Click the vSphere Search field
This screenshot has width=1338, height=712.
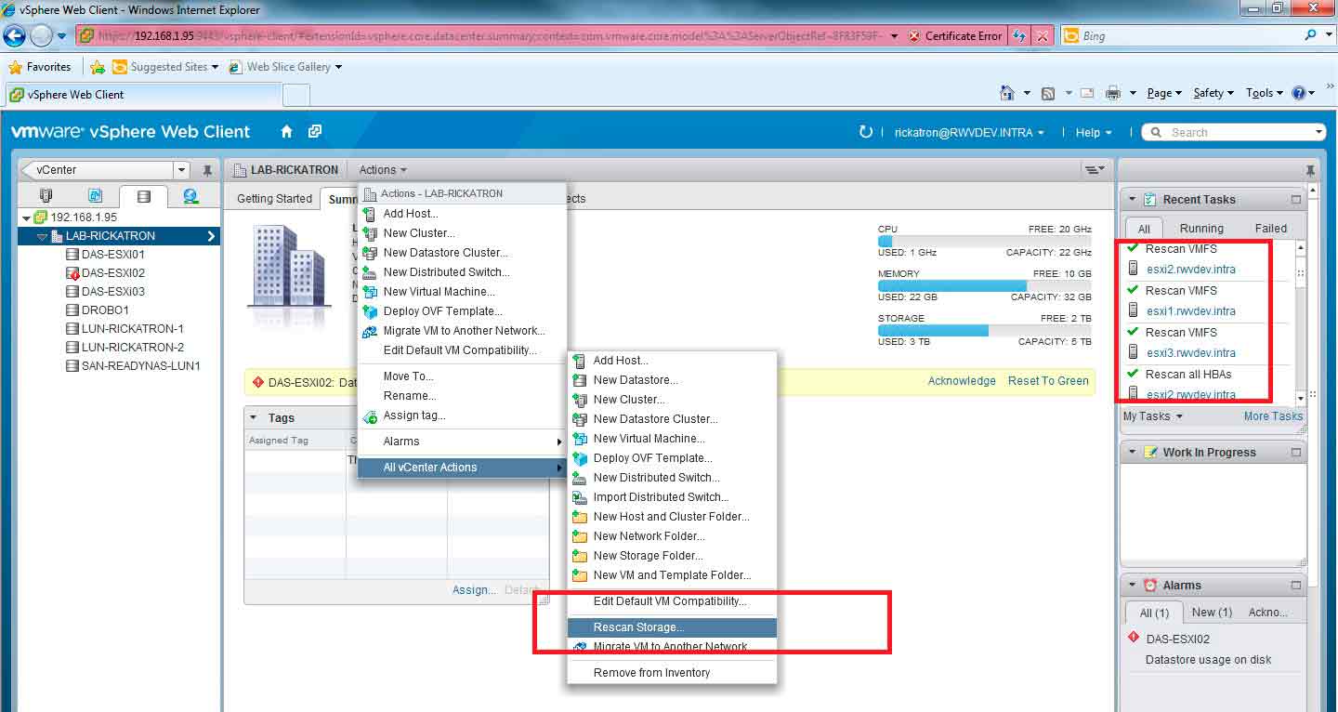click(1233, 133)
